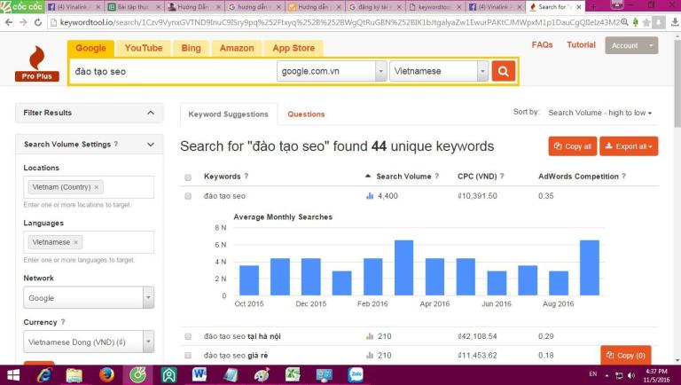Open Currency Vietnamese Dong dropdown

(x=89, y=342)
